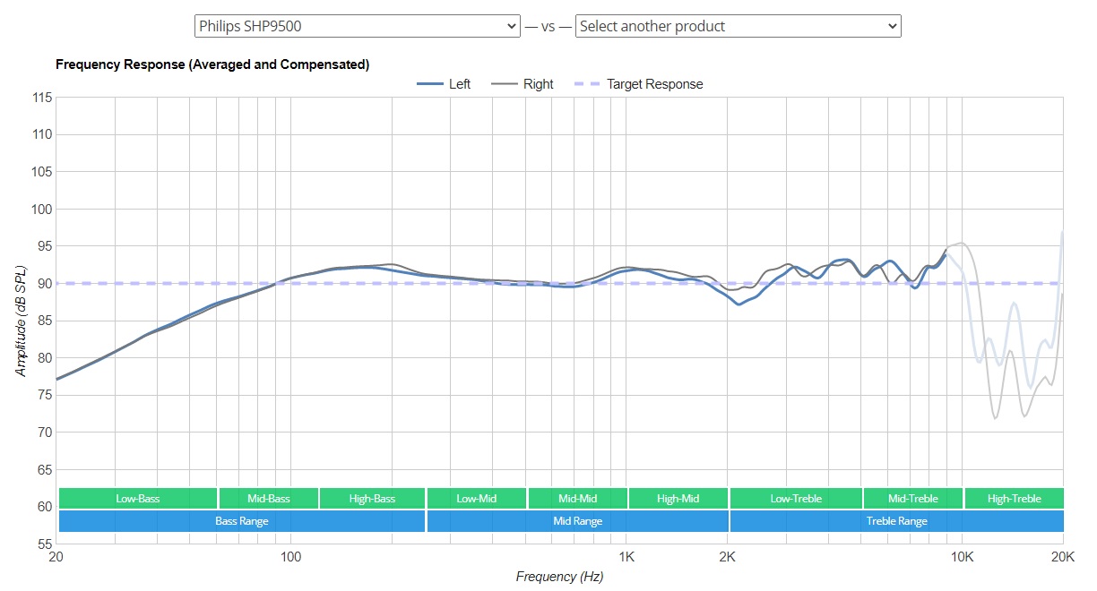Select the High-Bass band label
1097x591 pixels.
[x=372, y=499]
